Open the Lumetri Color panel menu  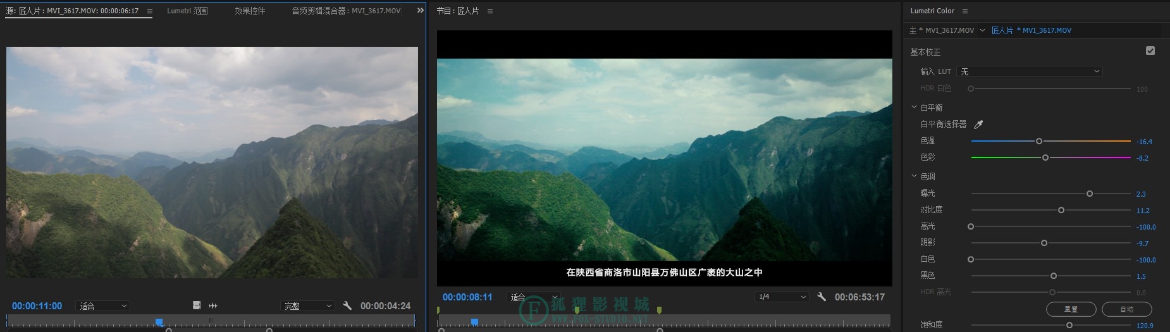[x=965, y=11]
